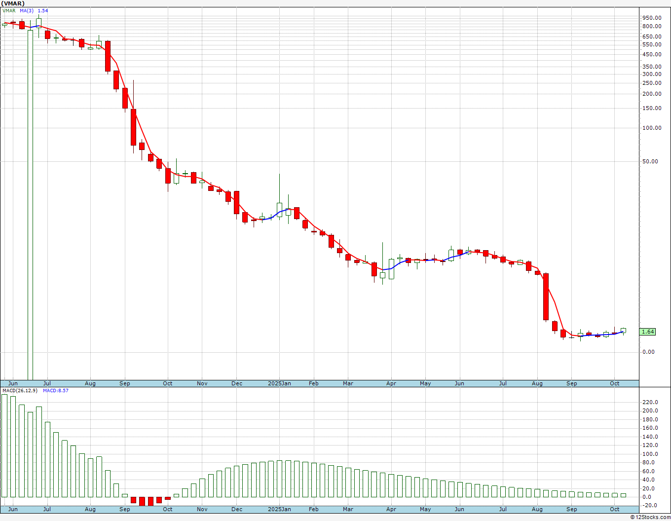
Task: Select the 950.00 price axis label
Action: click(651, 18)
